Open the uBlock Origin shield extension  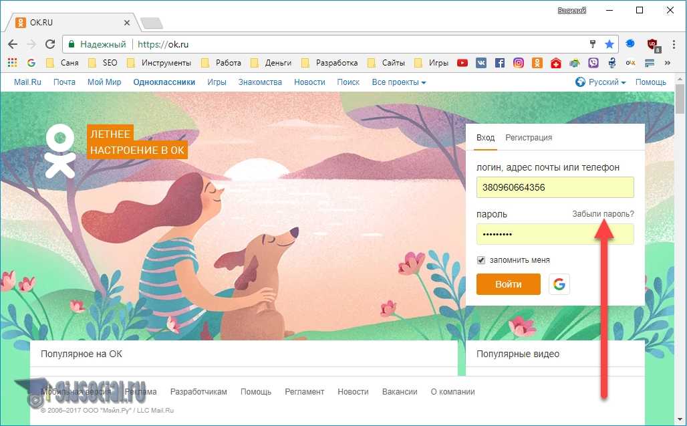click(x=654, y=44)
